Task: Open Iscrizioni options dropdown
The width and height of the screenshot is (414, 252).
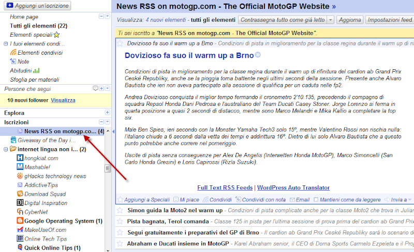Action: pyautogui.click(x=108, y=122)
